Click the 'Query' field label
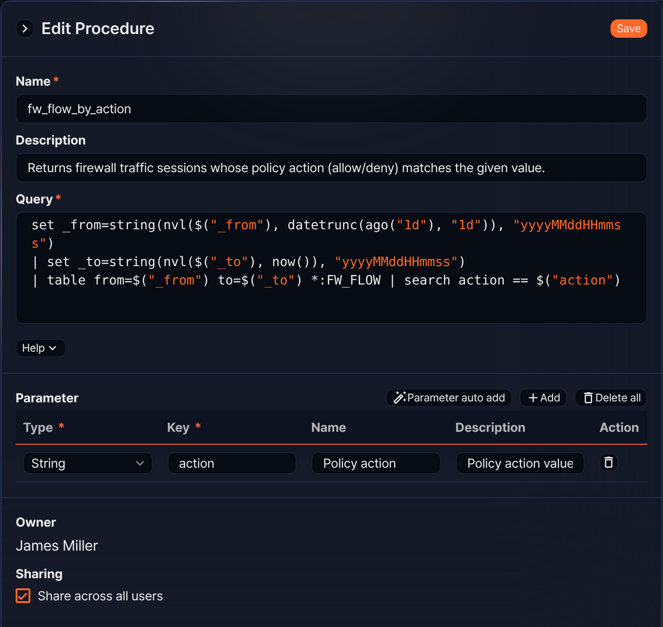This screenshot has height=627, width=663. (x=34, y=199)
